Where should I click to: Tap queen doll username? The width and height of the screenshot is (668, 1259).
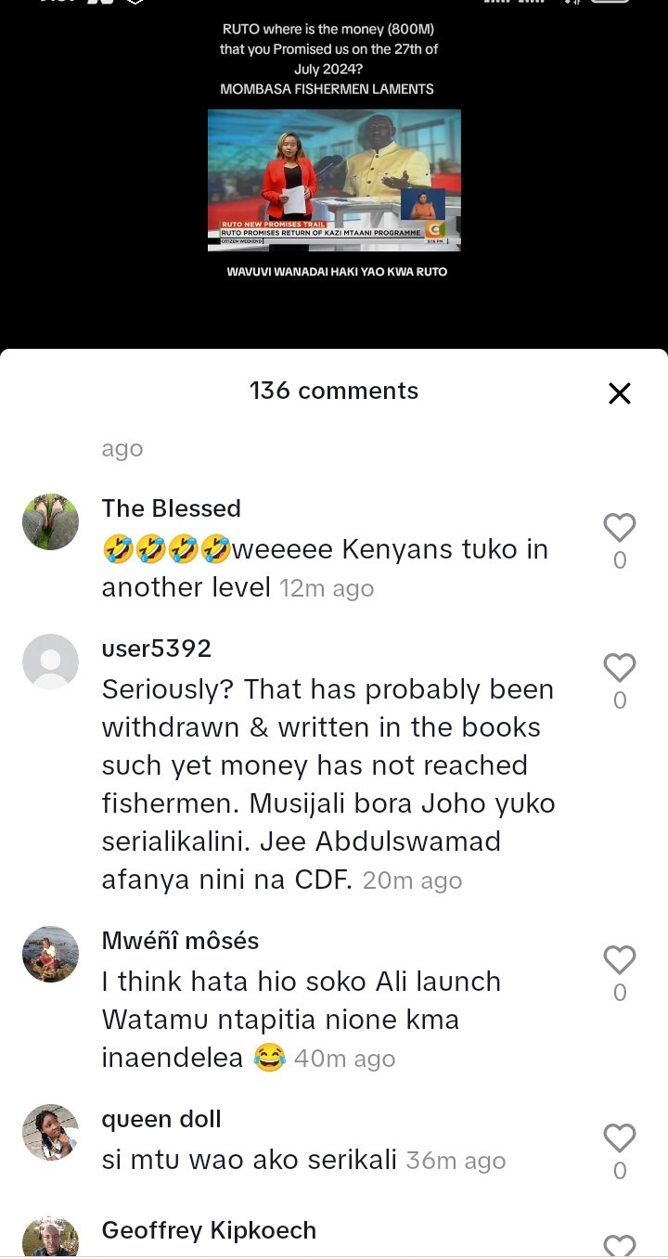coord(161,1119)
